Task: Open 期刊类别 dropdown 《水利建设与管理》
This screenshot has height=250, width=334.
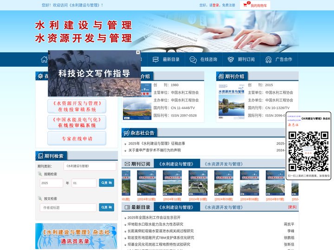Action: pos(90,166)
